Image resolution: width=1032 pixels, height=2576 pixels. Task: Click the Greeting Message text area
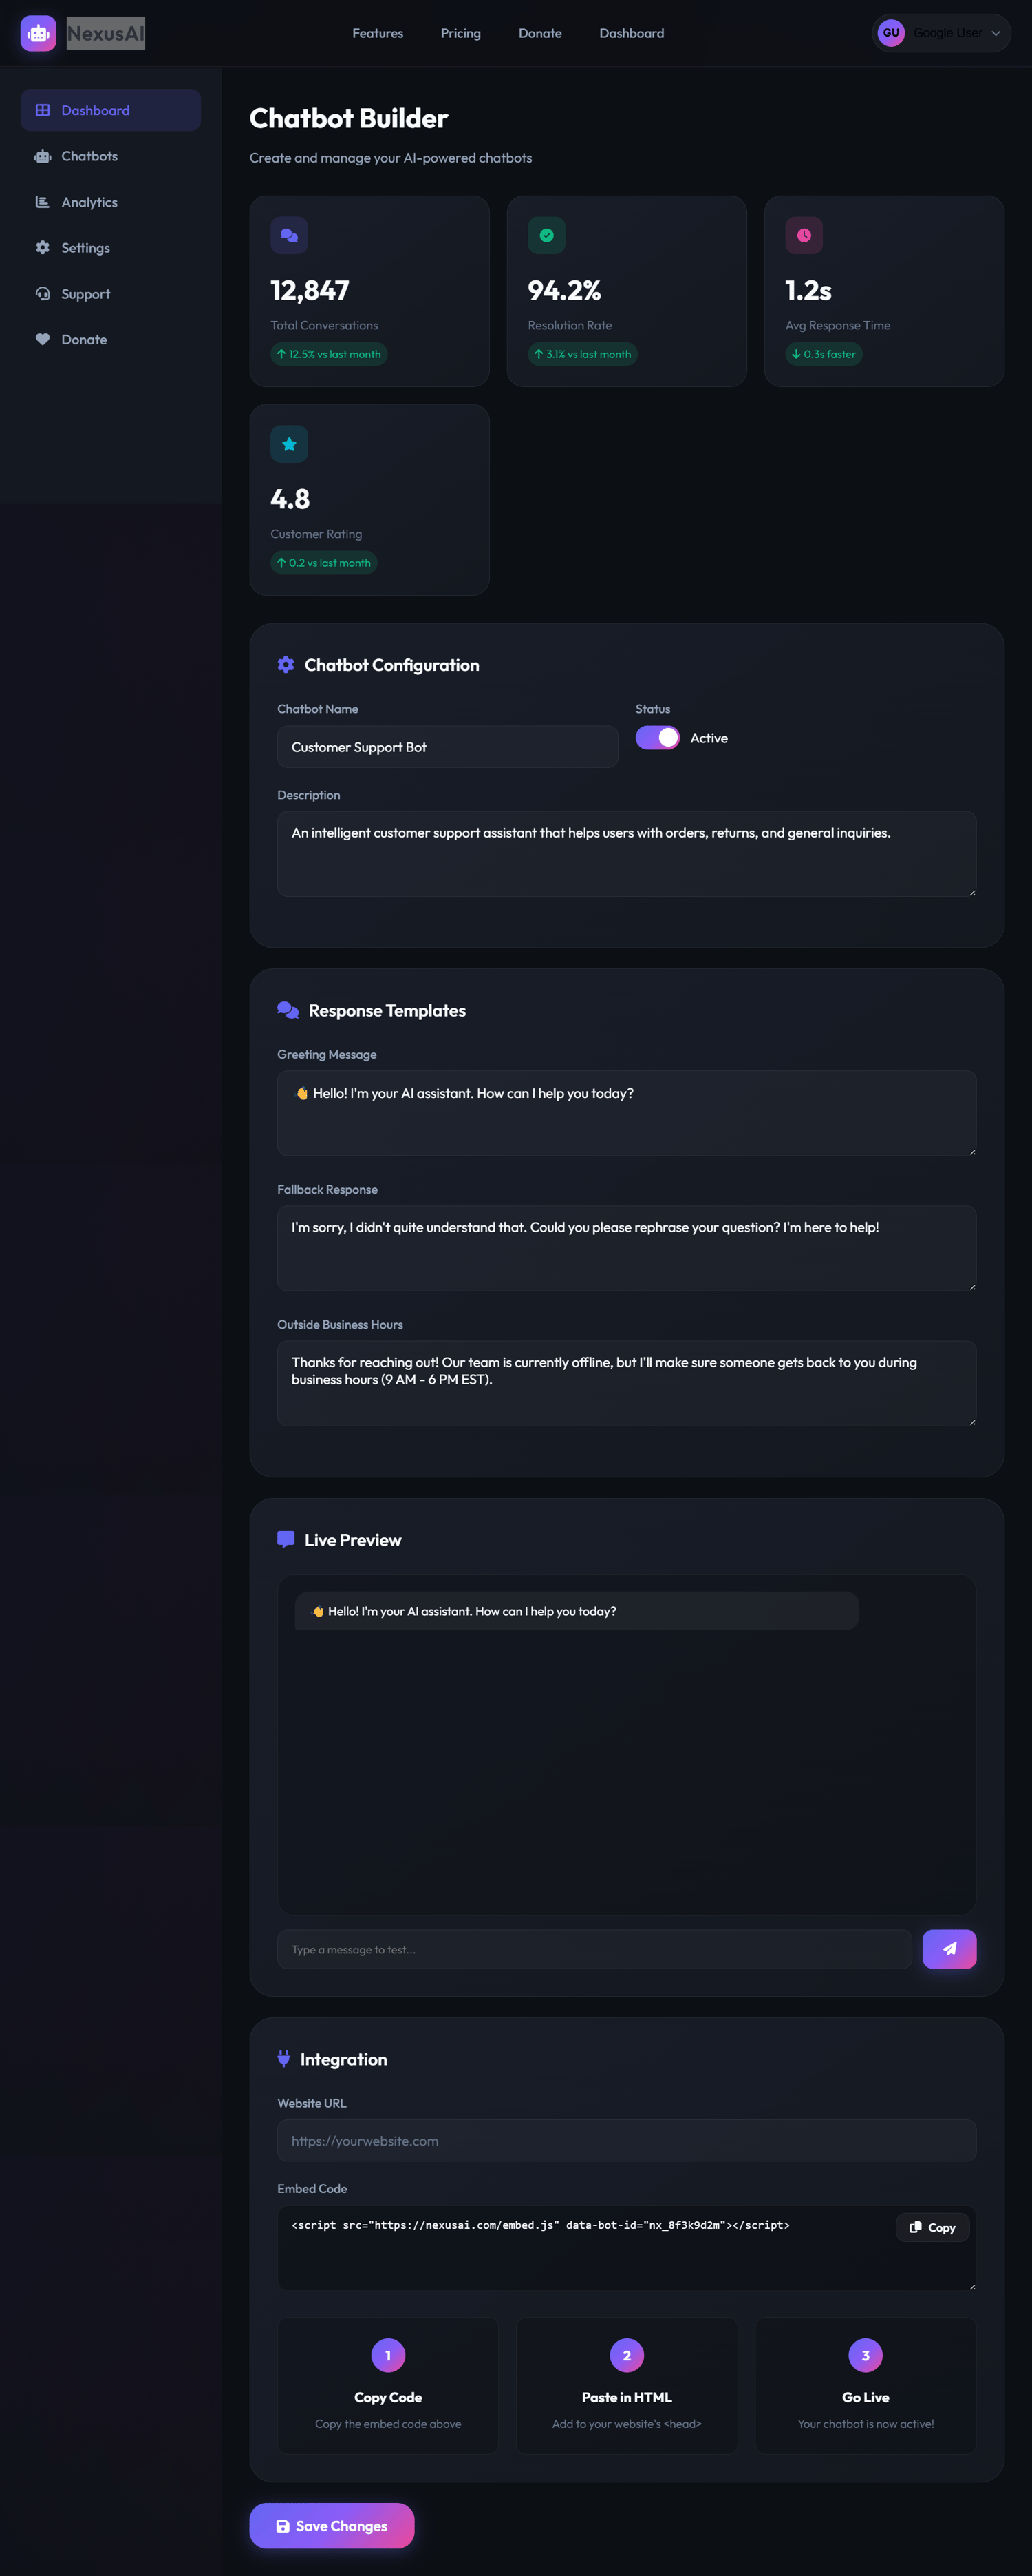click(626, 1113)
